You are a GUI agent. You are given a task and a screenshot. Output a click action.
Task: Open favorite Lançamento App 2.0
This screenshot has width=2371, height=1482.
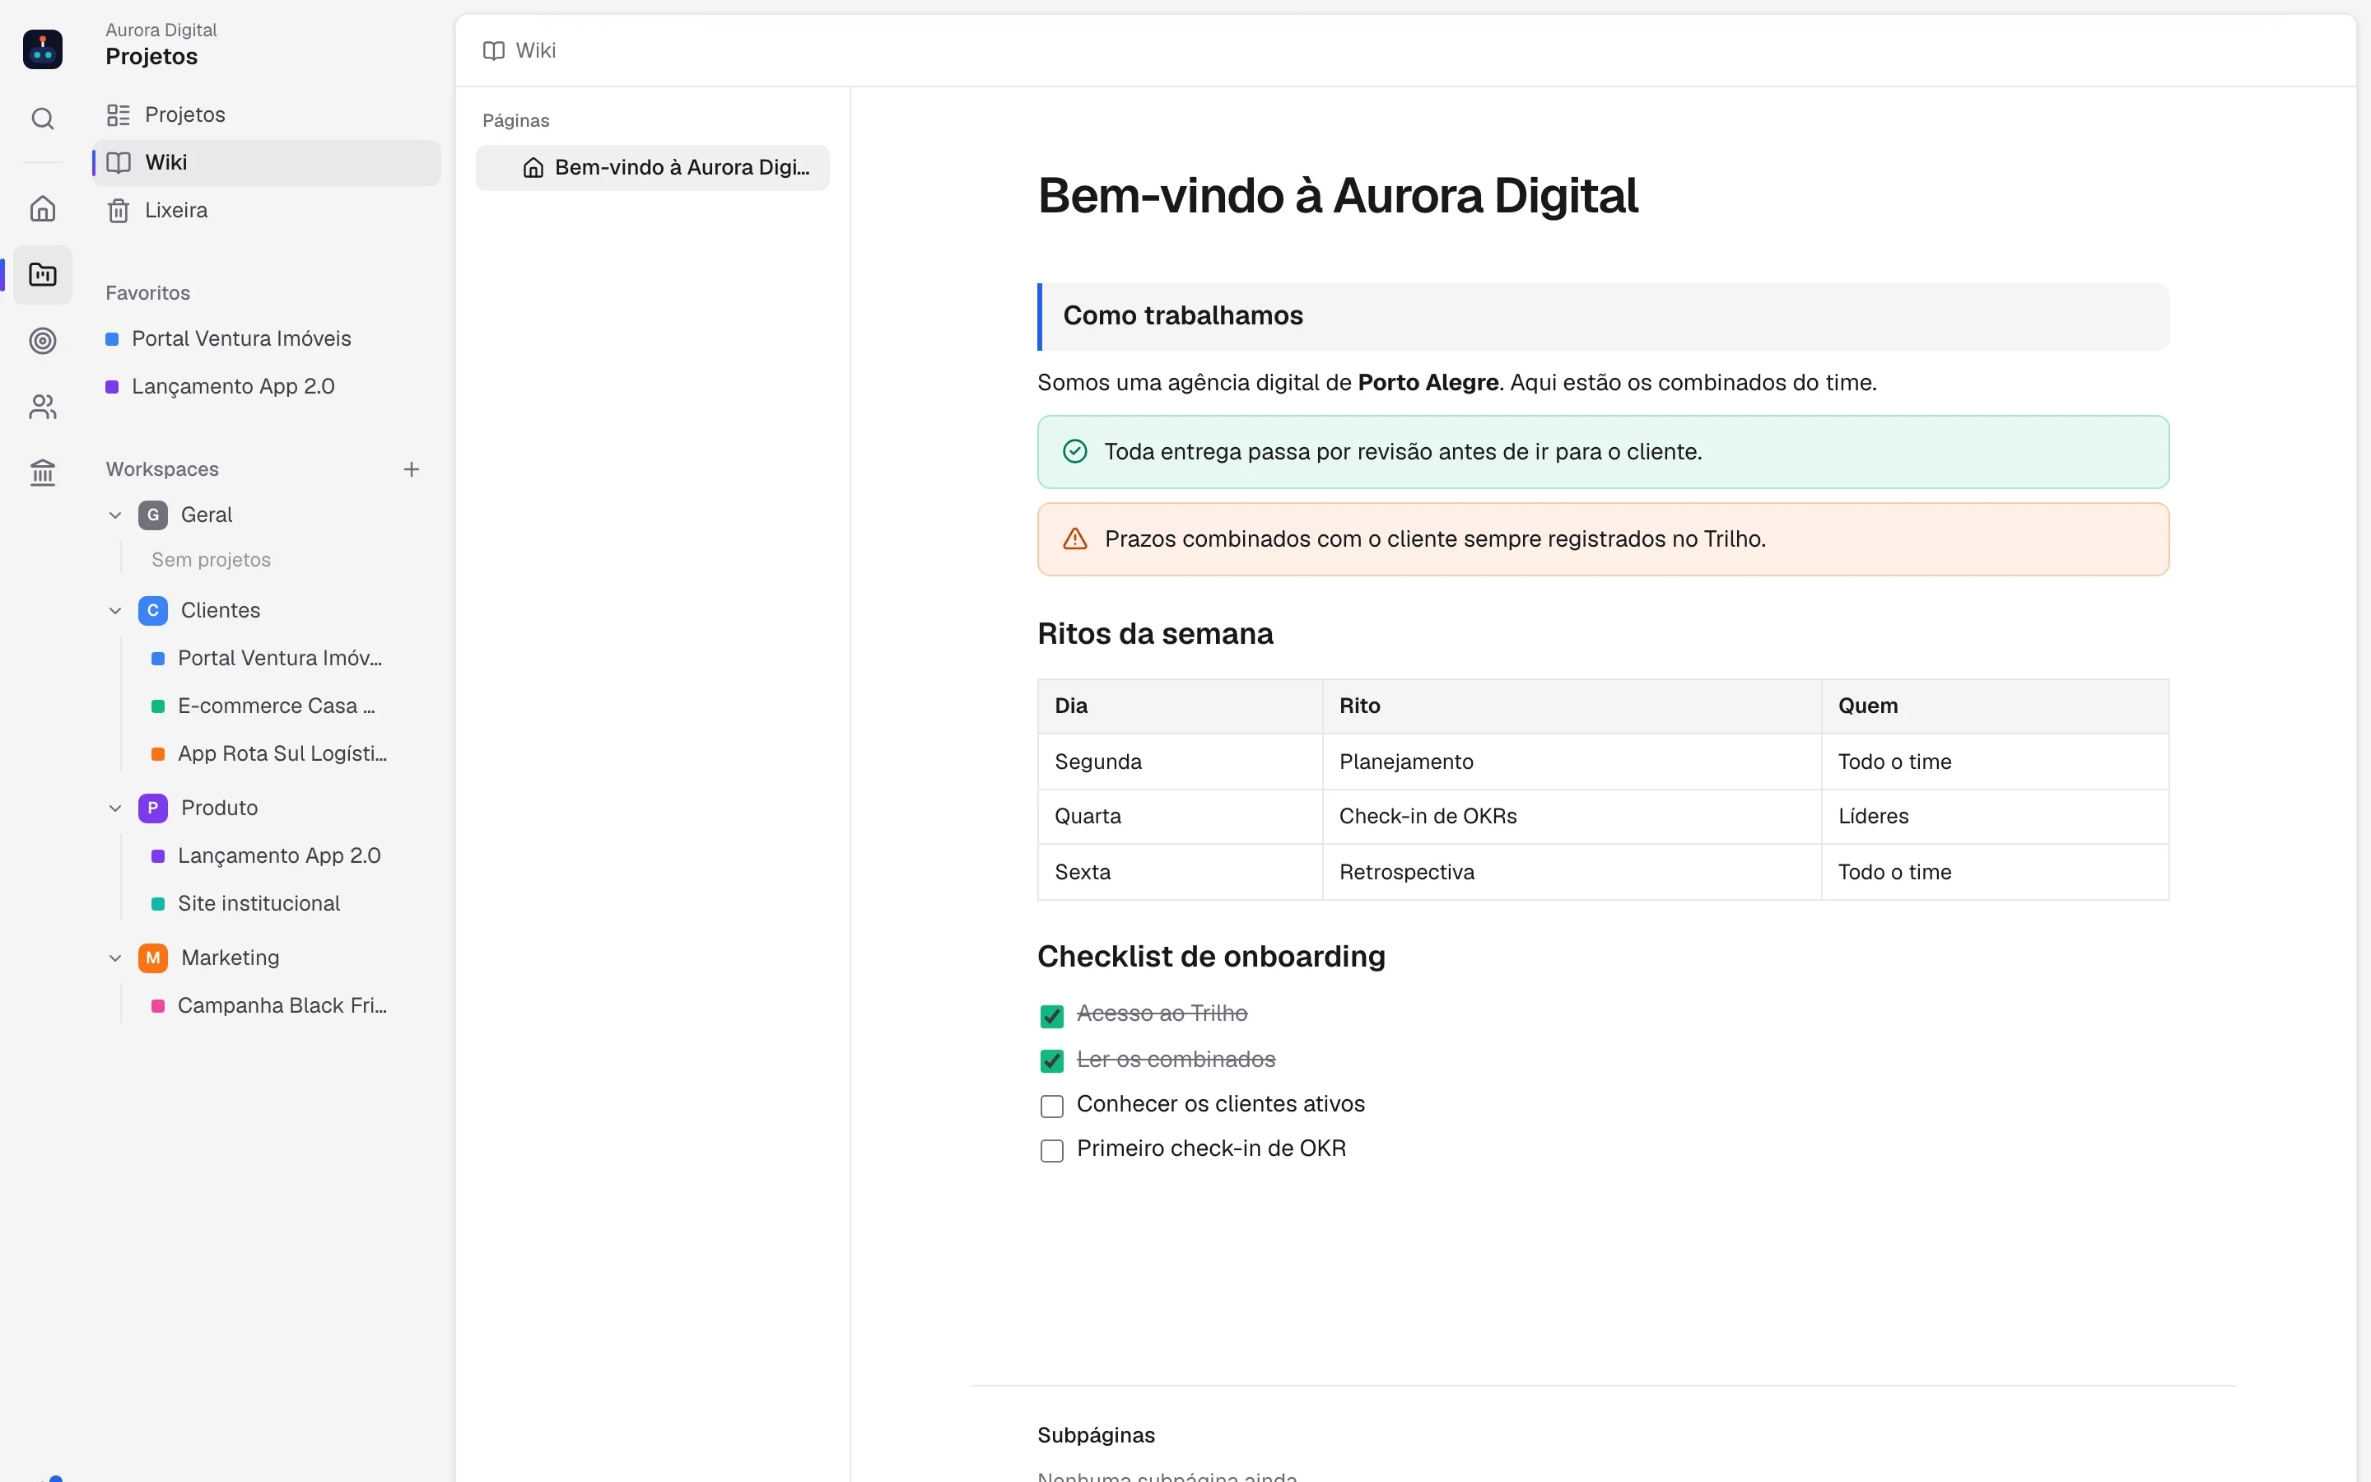point(267,386)
